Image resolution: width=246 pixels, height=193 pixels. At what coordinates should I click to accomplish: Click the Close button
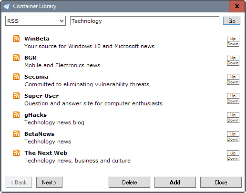[221, 183]
